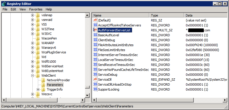Click the registry path in the status bar
Image resolution: width=229 pixels, height=110 pixels.
(x=67, y=106)
